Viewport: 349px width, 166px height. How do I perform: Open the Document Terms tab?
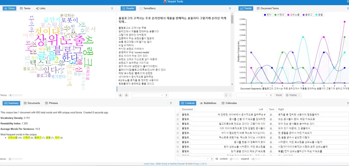pyautogui.click(x=268, y=8)
